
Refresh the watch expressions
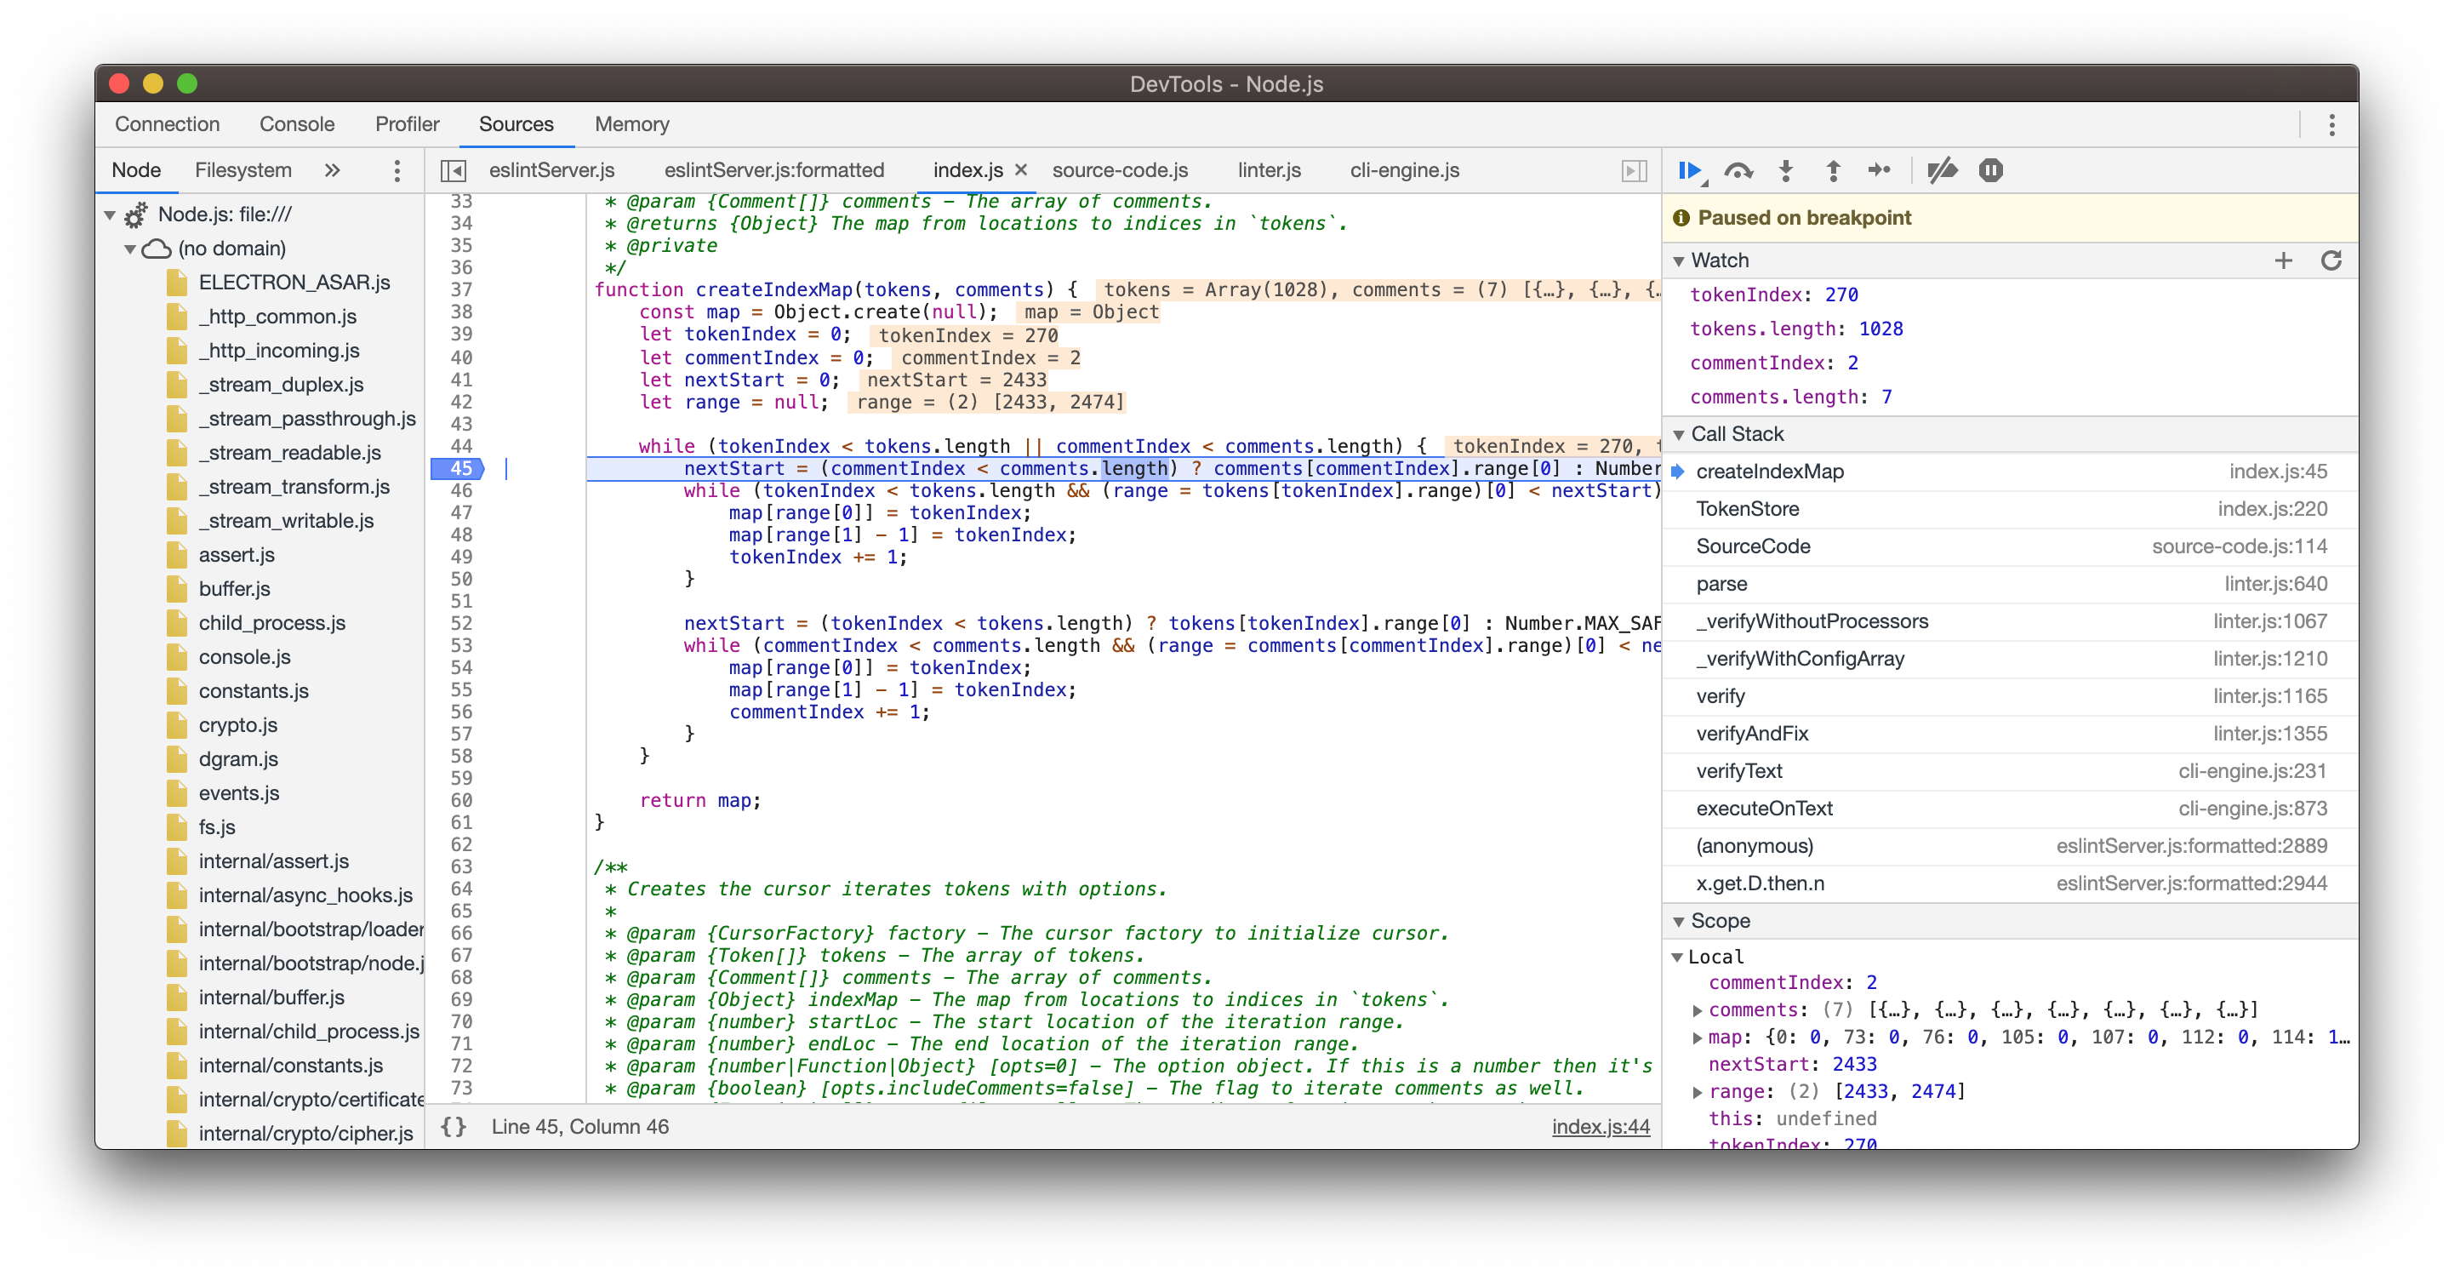(x=2331, y=260)
